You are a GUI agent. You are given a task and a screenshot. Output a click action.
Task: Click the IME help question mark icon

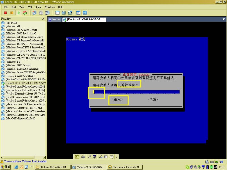pyautogui.click(x=112, y=157)
